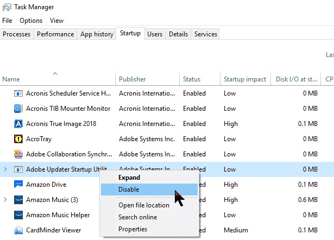Sort by Disk I/O at startup column
The image size is (334, 240).
point(295,78)
